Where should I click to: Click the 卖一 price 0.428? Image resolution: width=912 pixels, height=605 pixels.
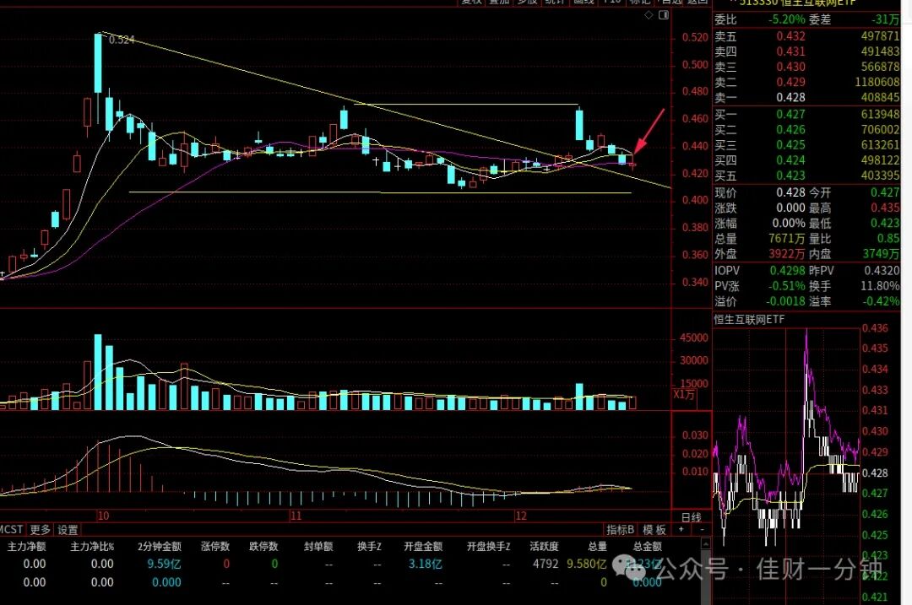coord(791,97)
